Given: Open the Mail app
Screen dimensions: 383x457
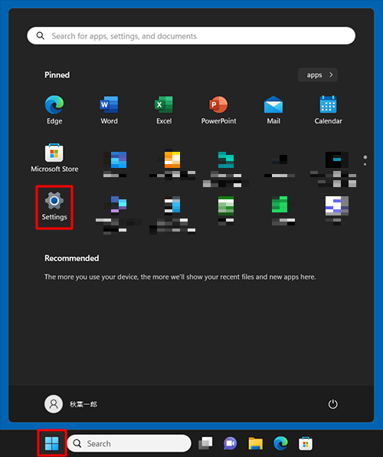Looking at the screenshot, I should click(x=273, y=110).
